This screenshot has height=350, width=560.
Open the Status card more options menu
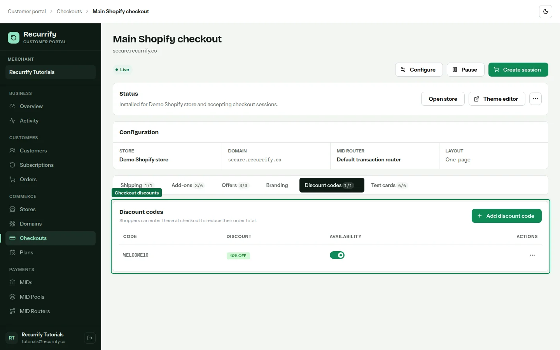pos(535,99)
